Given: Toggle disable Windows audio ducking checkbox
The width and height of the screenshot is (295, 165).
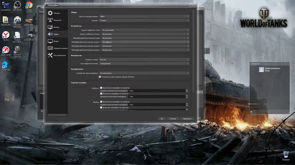Looking at the screenshot, I should 100,77.
